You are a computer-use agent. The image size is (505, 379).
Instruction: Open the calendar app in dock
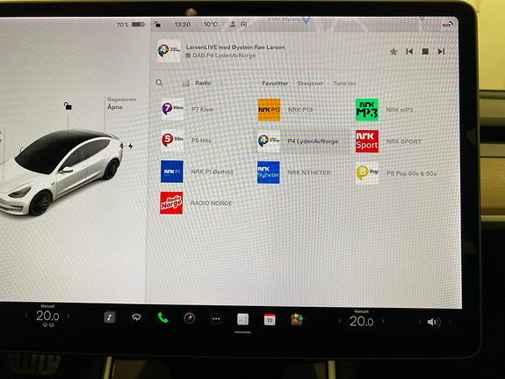[270, 320]
